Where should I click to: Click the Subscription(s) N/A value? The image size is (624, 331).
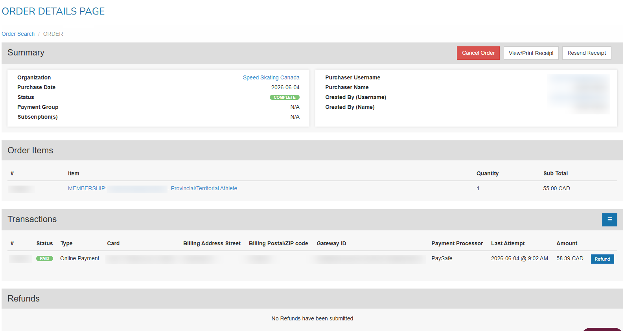295,117
